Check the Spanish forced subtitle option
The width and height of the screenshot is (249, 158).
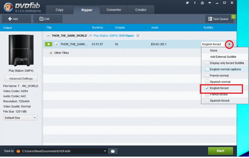tap(207, 101)
